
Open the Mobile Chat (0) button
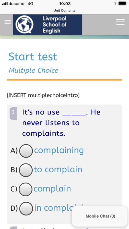100,216
